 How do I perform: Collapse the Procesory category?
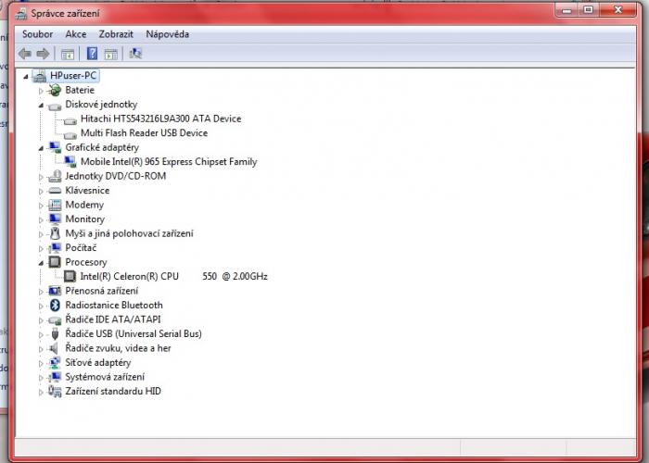point(41,262)
